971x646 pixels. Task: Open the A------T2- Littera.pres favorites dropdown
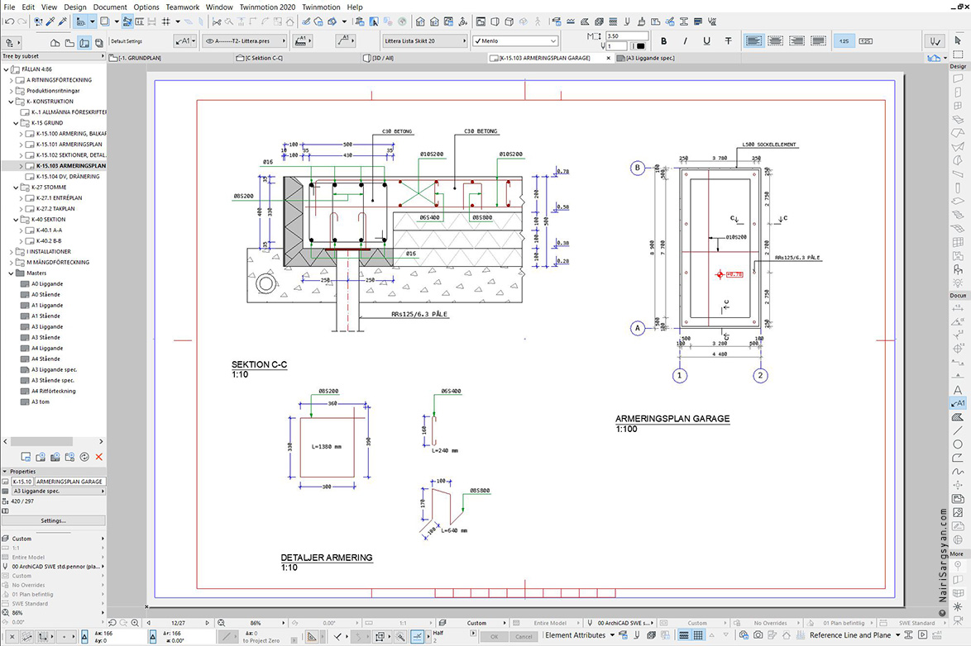245,40
